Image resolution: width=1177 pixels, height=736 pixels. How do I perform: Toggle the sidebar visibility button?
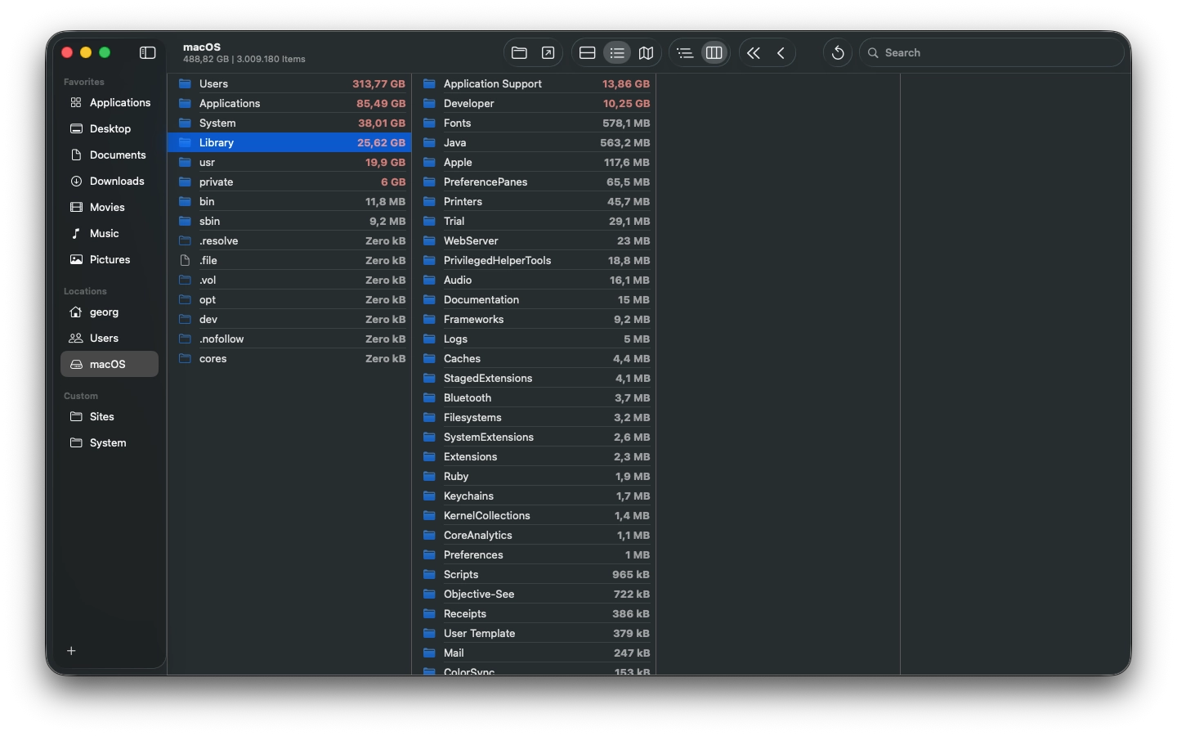pyautogui.click(x=147, y=52)
